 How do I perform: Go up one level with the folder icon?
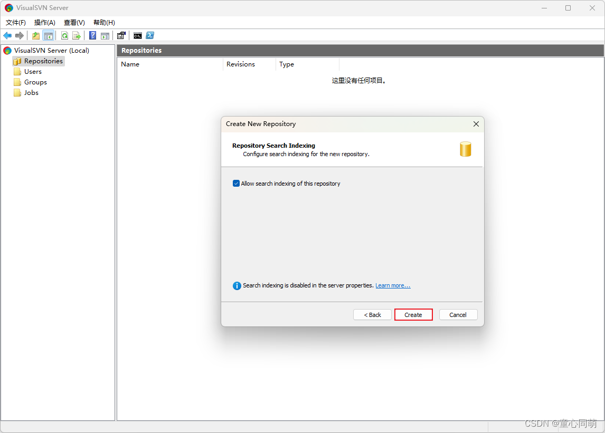36,36
